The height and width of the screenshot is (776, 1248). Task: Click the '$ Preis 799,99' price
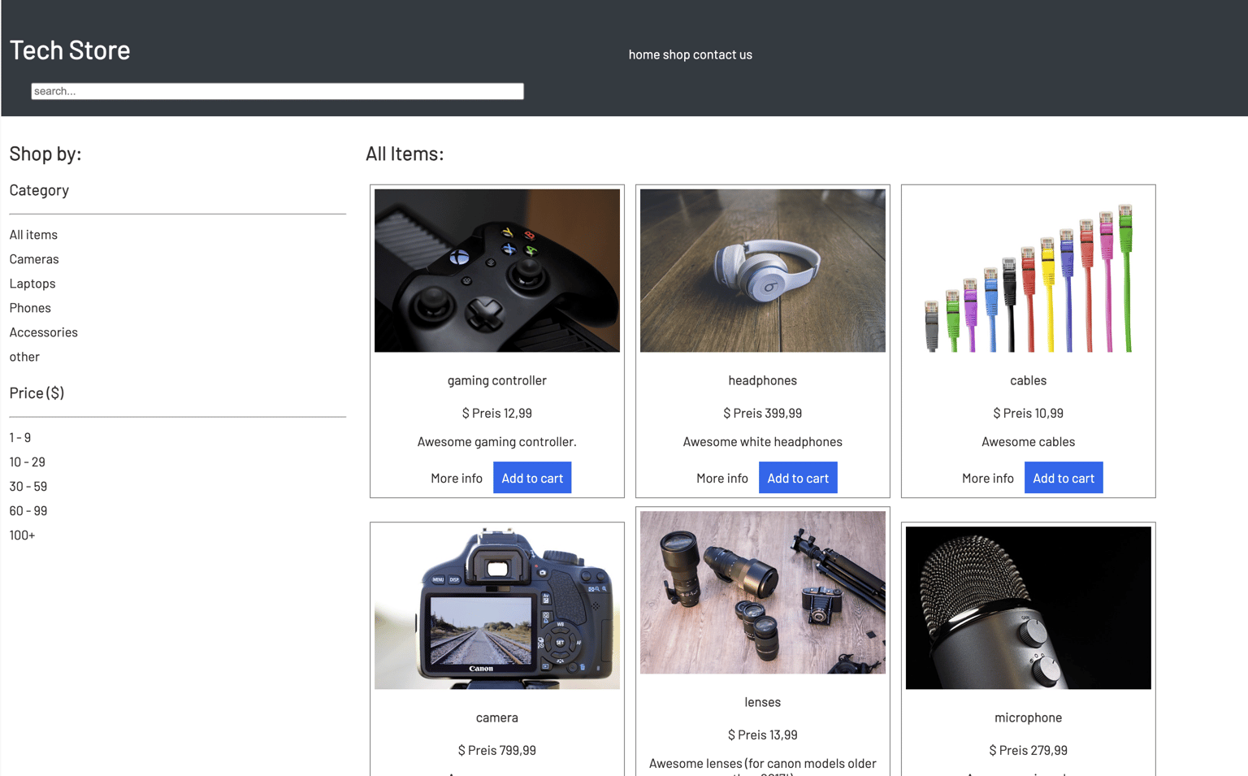click(497, 750)
